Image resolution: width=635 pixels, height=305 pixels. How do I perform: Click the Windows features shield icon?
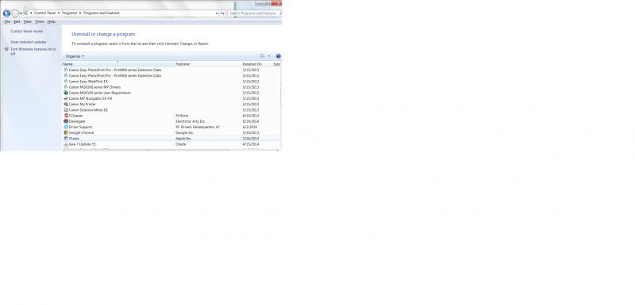[x=6, y=49]
